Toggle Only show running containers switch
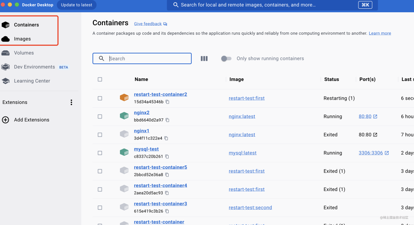The height and width of the screenshot is (225, 414). 226,58
